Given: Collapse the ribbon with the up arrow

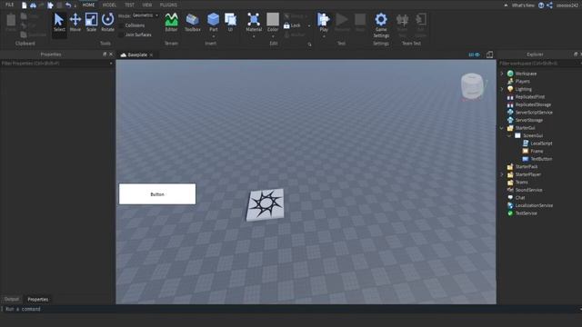Looking at the screenshot, I should (506, 5).
